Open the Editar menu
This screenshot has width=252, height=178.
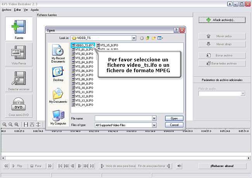17,10
